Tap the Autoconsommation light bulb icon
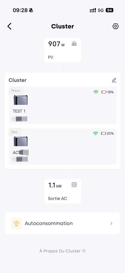Image resolution: width=125 pixels, height=273 pixels. tap(16, 223)
